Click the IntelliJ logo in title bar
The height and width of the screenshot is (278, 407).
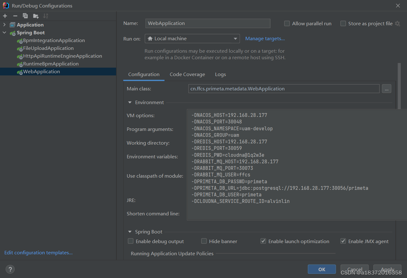[6, 5]
